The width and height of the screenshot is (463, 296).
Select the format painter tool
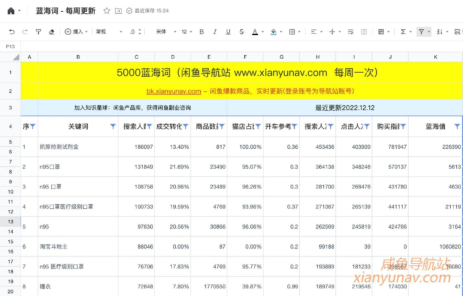(x=38, y=32)
